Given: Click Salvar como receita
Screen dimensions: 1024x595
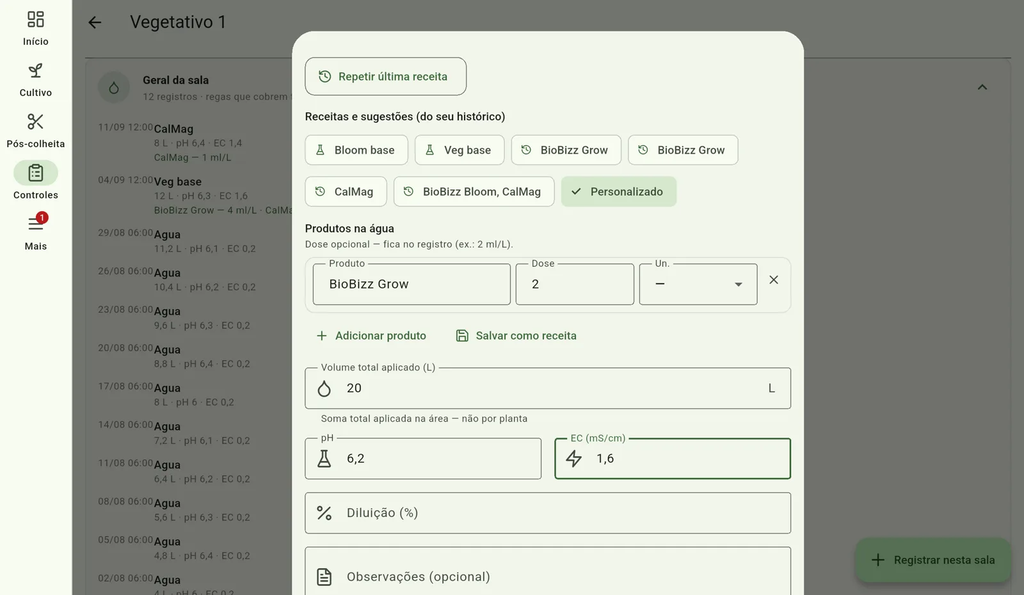Looking at the screenshot, I should [516, 335].
